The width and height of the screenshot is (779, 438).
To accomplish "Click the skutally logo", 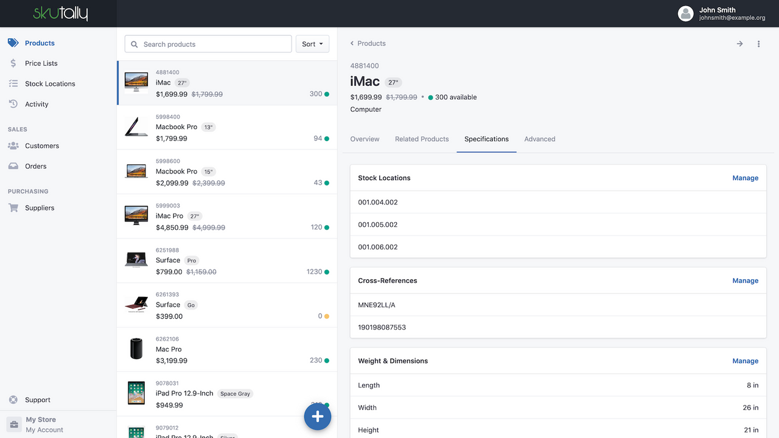I will pyautogui.click(x=60, y=13).
